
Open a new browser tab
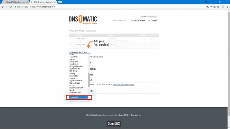[x=60, y=2]
